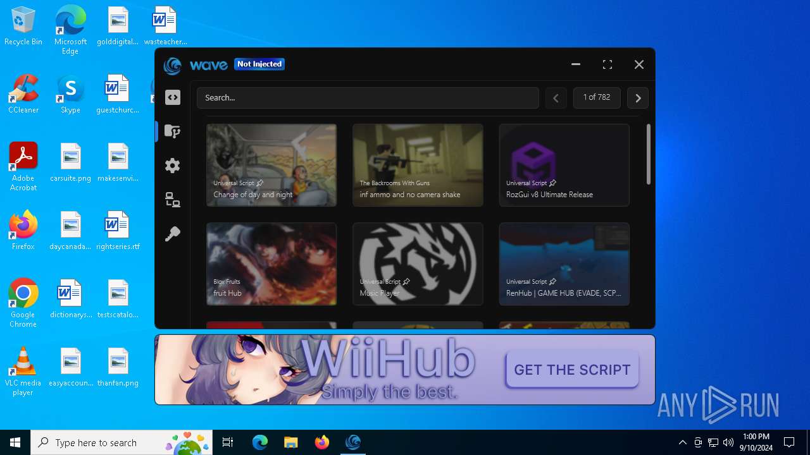Click pin icon on Music Player card
This screenshot has height=455, width=810.
pyautogui.click(x=406, y=282)
